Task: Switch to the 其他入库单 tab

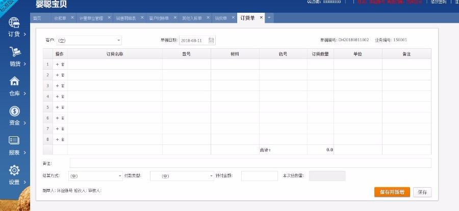Action: coord(192,18)
